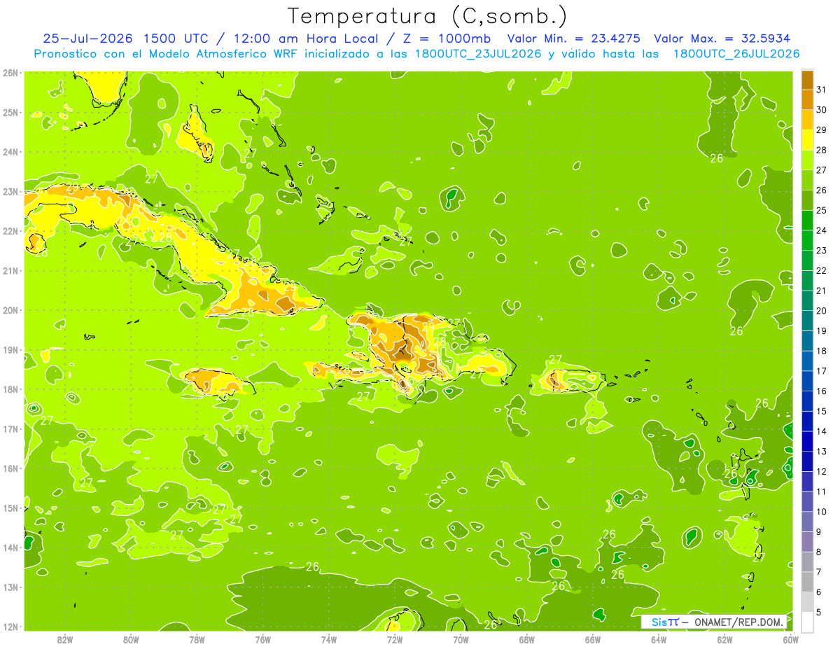Click the lime colorbar segment between 27 and 28

(x=807, y=160)
